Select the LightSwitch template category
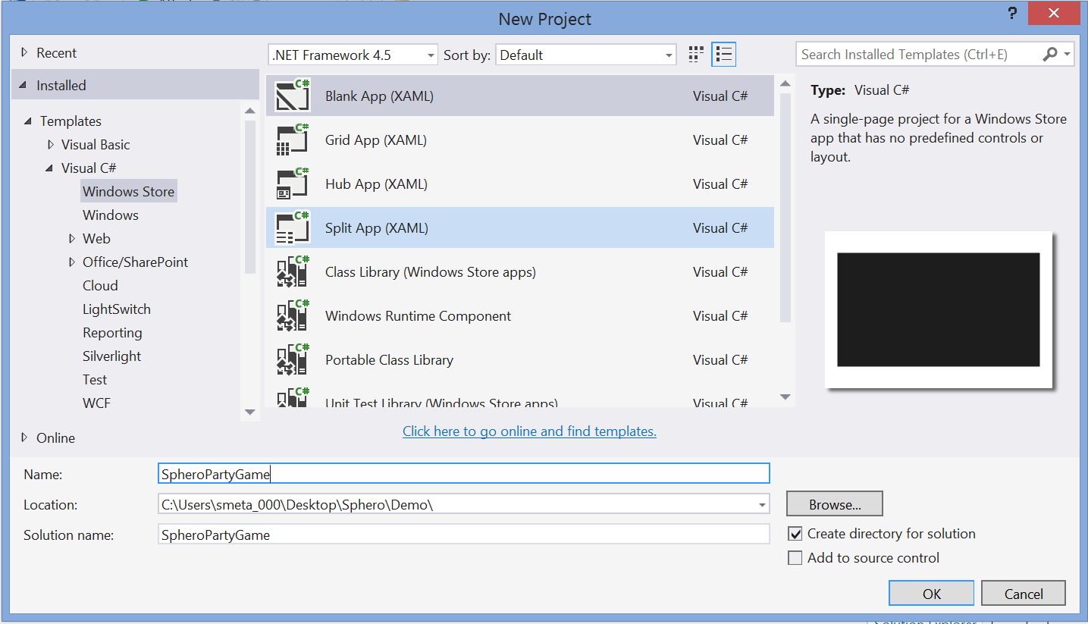 (117, 309)
